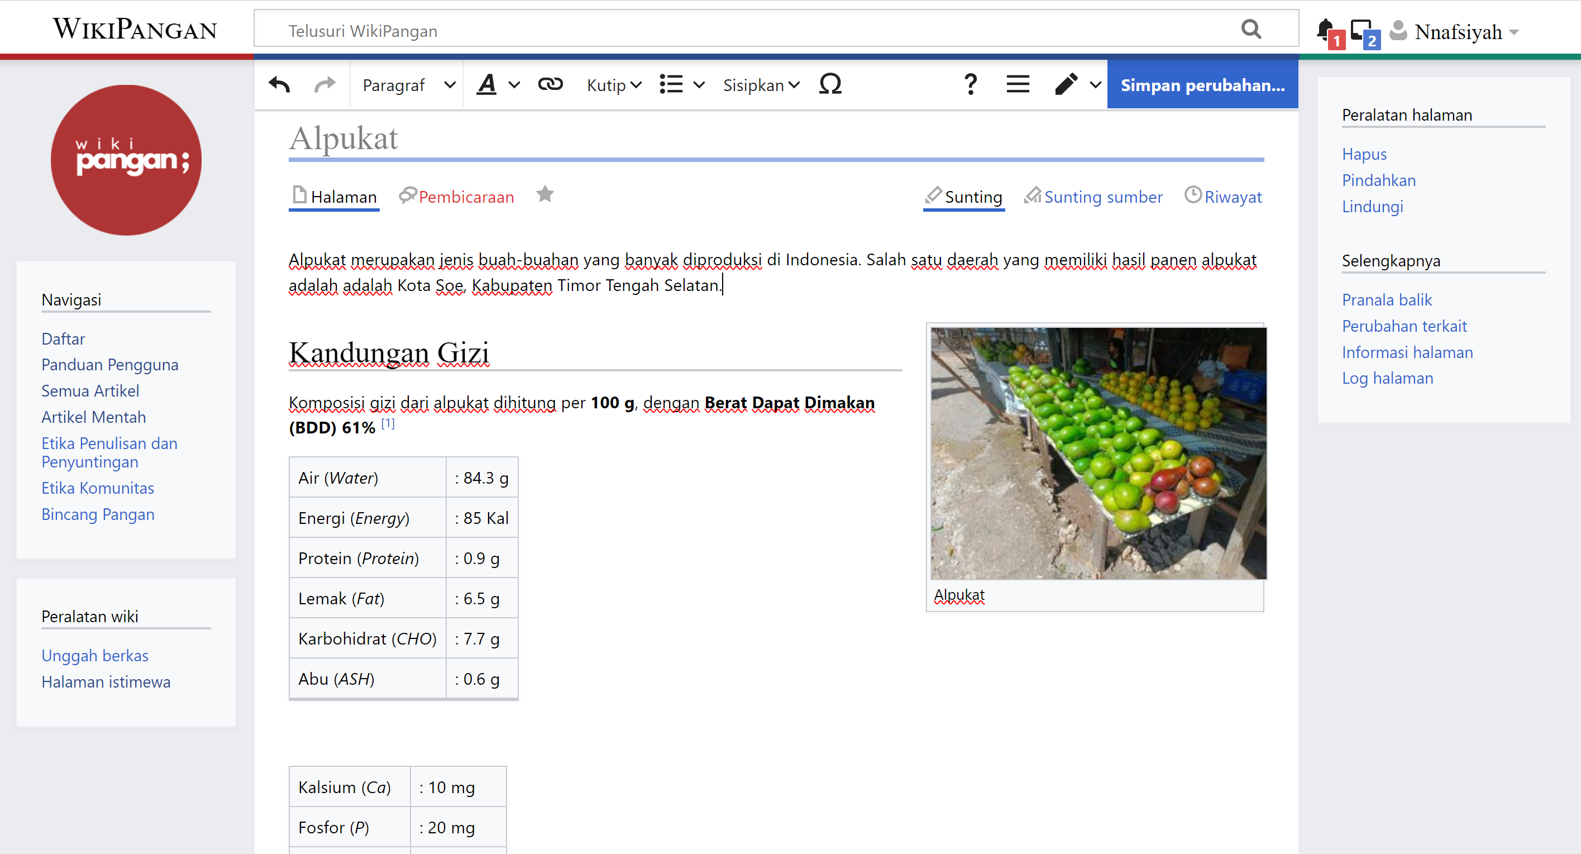Click the redo arrow icon
Image resolution: width=1581 pixels, height=854 pixels.
[324, 84]
